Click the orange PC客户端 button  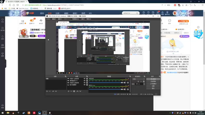point(183,21)
